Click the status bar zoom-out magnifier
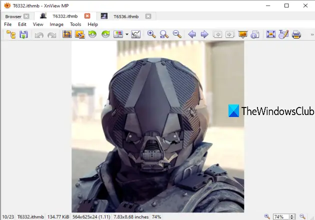The image size is (315, 220). pos(302,216)
